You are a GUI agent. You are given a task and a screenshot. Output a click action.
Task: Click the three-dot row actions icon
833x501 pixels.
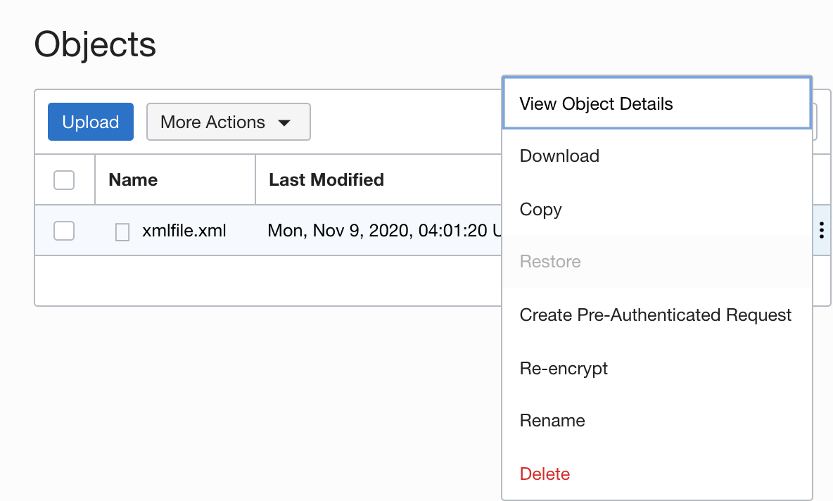click(x=821, y=230)
